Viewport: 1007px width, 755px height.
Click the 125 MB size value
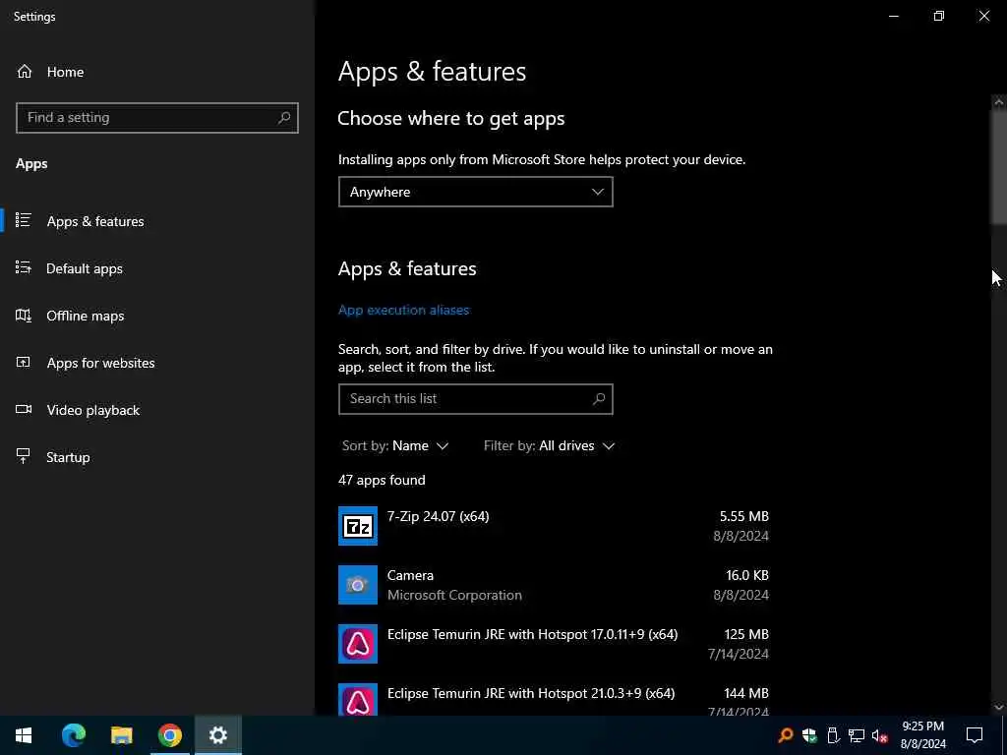tap(746, 634)
